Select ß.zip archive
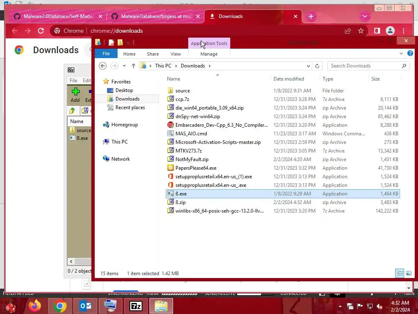This screenshot has width=418, height=314. click(180, 202)
